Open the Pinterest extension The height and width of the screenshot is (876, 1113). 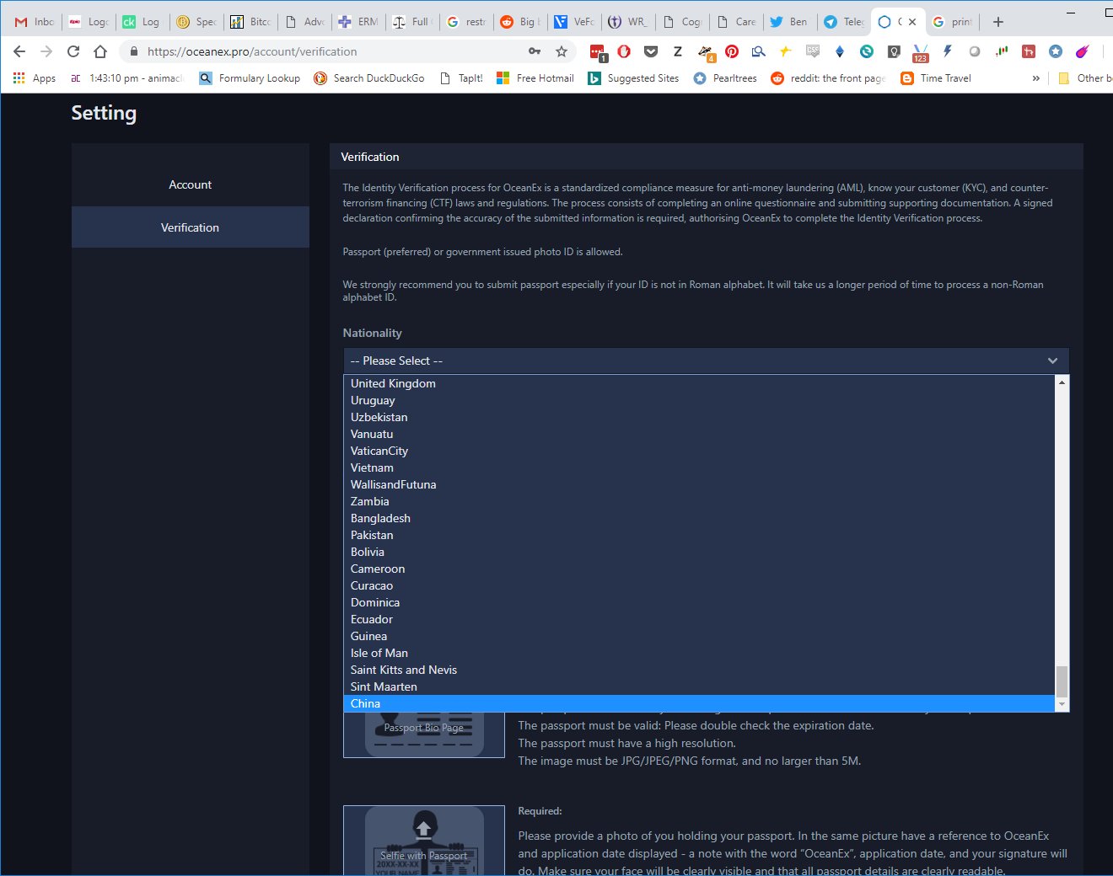click(x=732, y=51)
